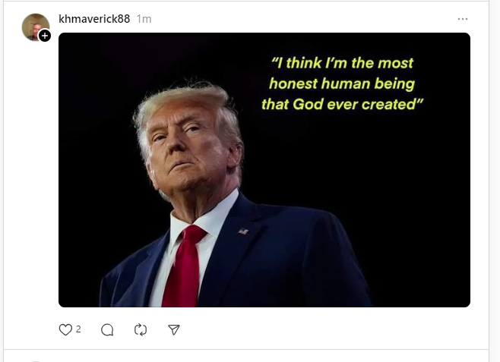Viewport: 500px width, 362px height.
Task: Open replies with the comment bubble icon
Action: click(107, 330)
